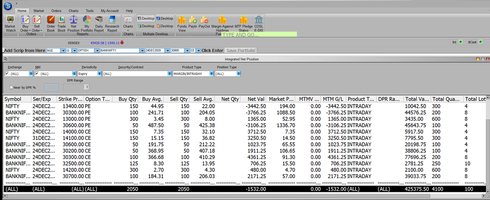The width and height of the screenshot is (490, 200).
Task: Switch to the Home ribbon tab
Action: click(x=22, y=10)
